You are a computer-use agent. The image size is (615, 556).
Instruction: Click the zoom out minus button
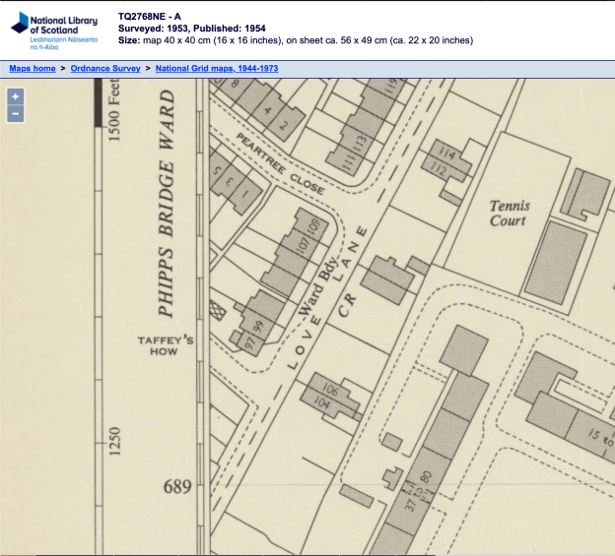(15, 113)
